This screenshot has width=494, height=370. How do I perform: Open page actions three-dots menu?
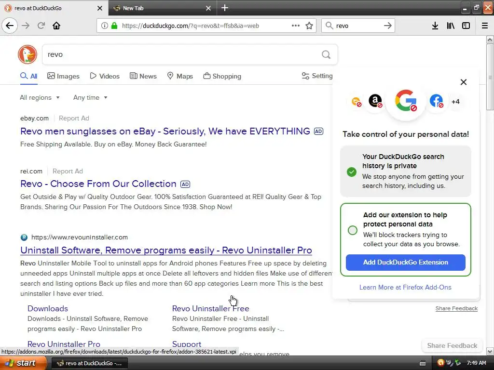[296, 26]
